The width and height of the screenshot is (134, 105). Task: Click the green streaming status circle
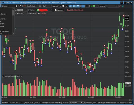click(91, 6)
